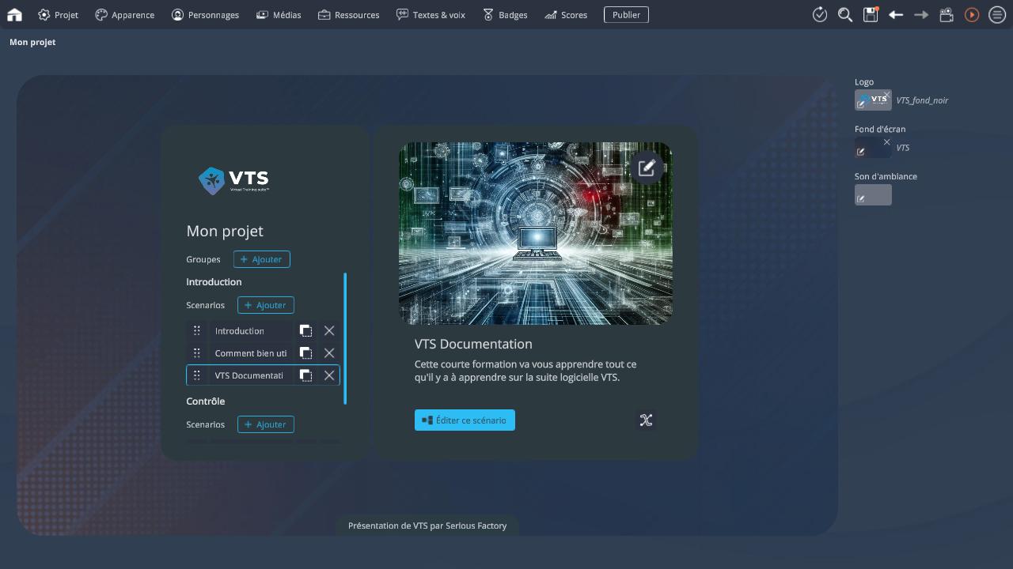
Task: Click the Publier button
Action: [x=626, y=14]
